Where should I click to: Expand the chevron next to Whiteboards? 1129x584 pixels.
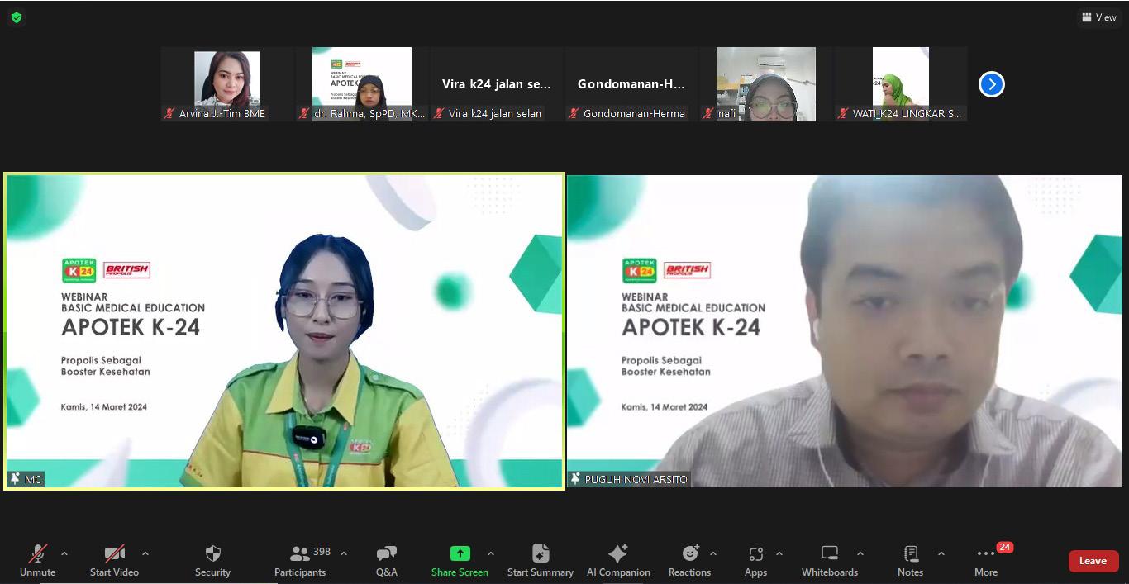860,553
